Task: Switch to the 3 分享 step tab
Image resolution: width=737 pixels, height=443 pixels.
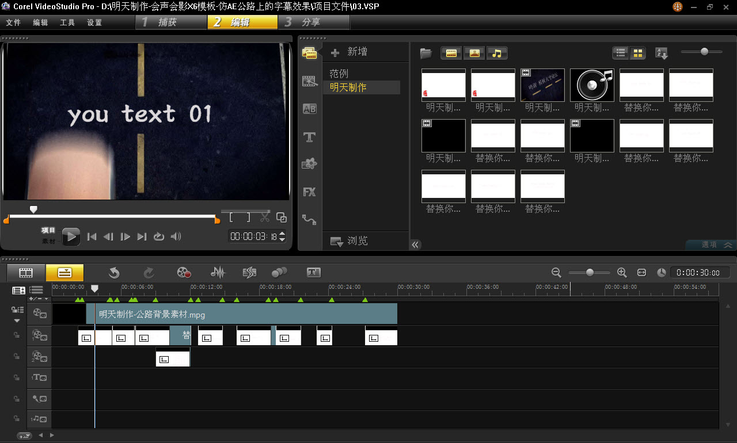Action: pos(314,22)
